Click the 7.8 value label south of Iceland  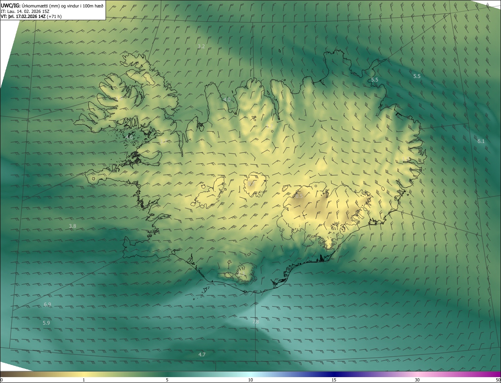pyautogui.click(x=255, y=322)
